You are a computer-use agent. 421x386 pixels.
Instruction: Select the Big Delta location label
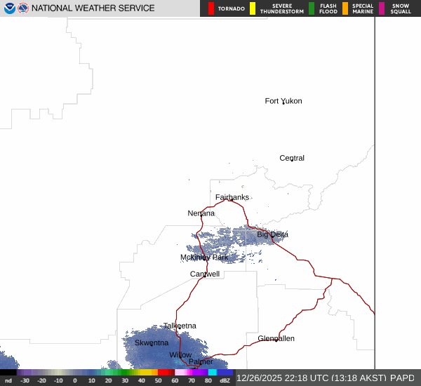tap(272, 234)
